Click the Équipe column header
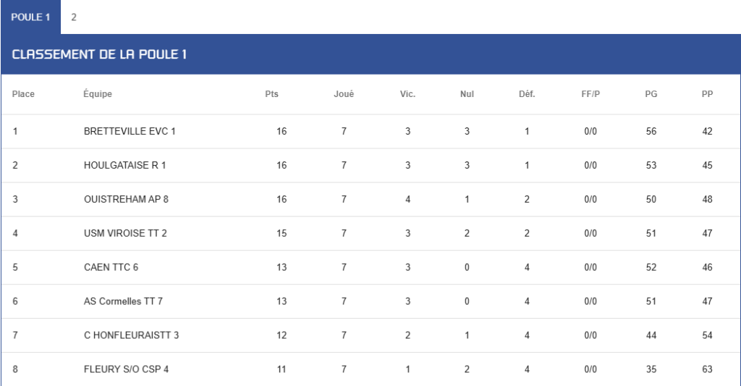 (98, 93)
